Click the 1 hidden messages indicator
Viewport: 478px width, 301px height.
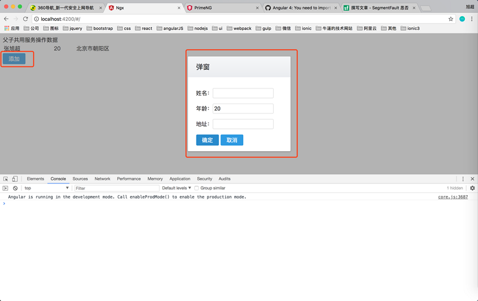coord(455,188)
